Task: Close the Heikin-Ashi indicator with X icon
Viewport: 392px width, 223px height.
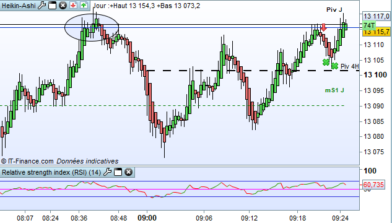Action: [x=63, y=5]
